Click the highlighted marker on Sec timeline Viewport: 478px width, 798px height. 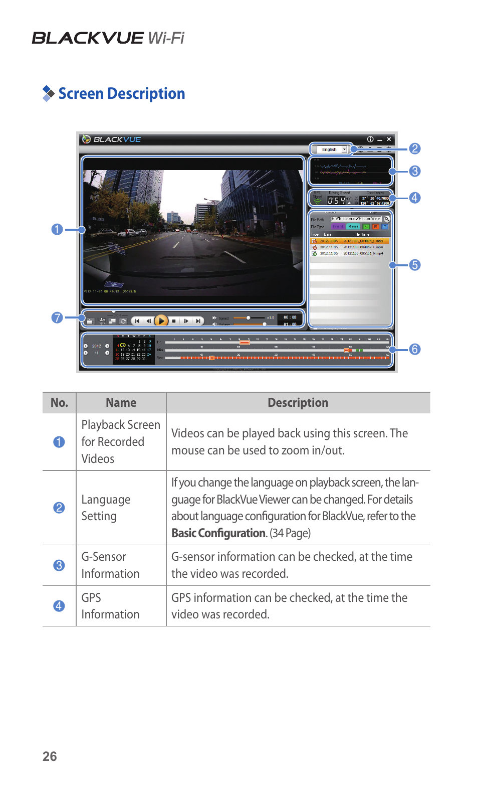coord(212,358)
